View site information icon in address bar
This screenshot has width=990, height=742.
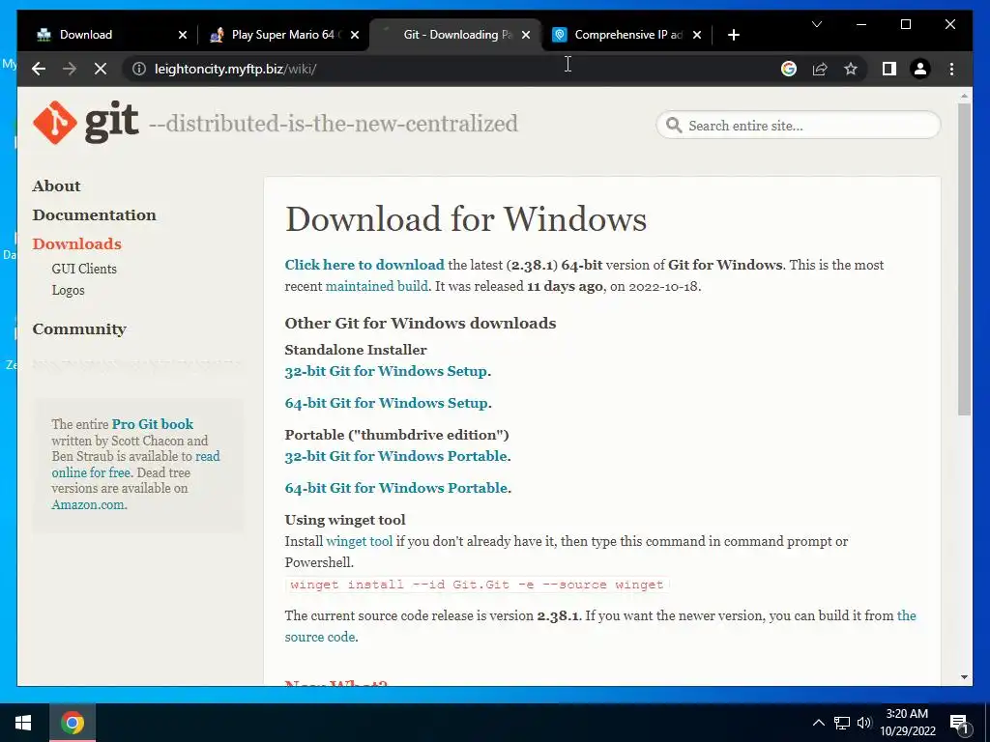(139, 69)
